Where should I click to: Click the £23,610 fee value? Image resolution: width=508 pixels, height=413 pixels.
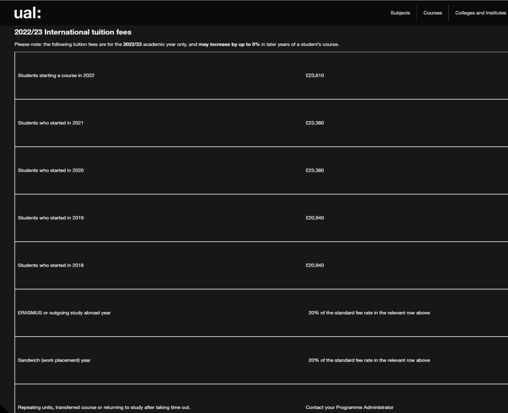[x=315, y=75]
